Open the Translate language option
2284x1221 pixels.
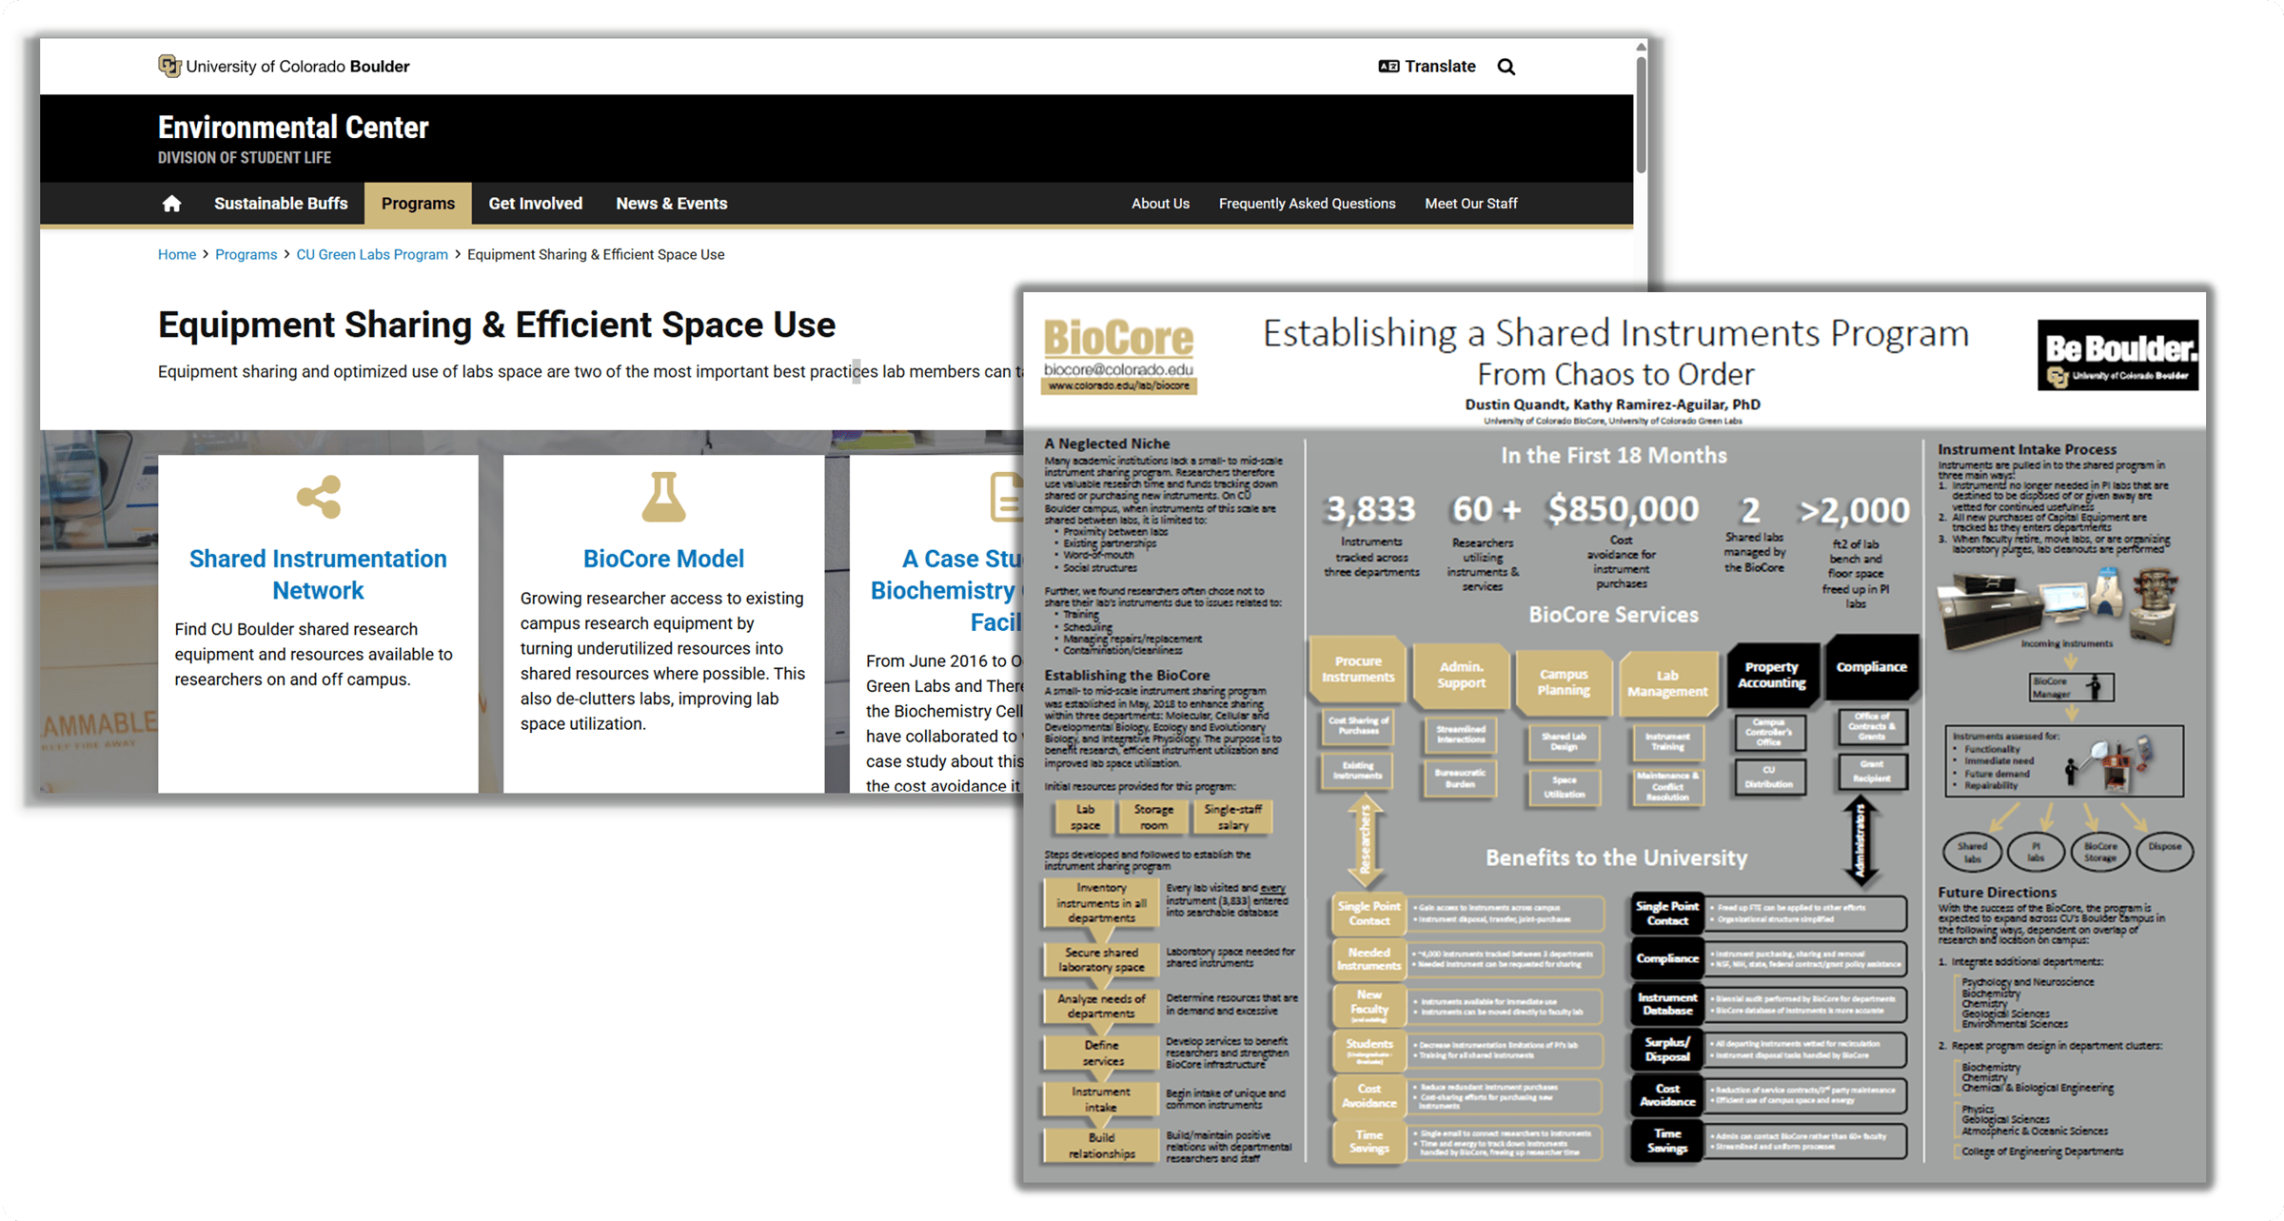(1427, 67)
